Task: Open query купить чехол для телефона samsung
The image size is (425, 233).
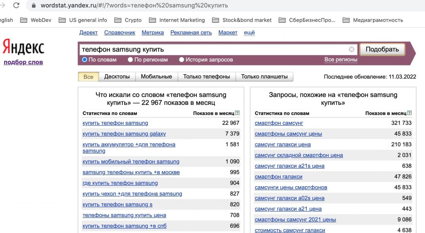Action: [x=132, y=194]
